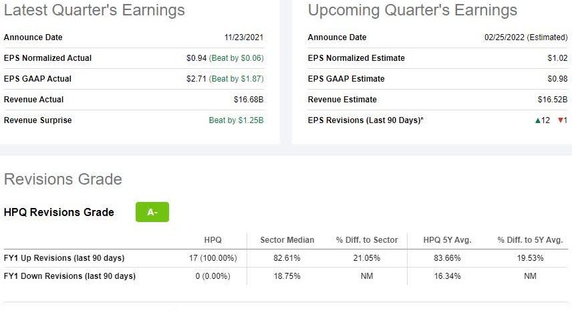Click the Upcoming Quarter's Earnings heading
The image size is (572, 311).
click(x=412, y=11)
